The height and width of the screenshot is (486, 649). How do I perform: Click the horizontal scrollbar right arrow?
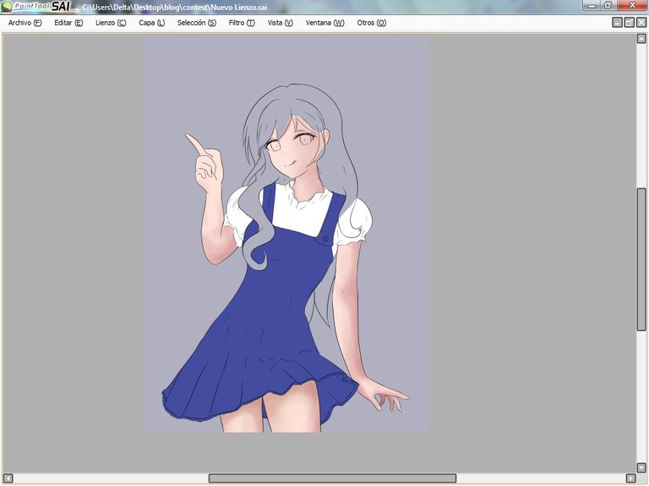(x=630, y=478)
